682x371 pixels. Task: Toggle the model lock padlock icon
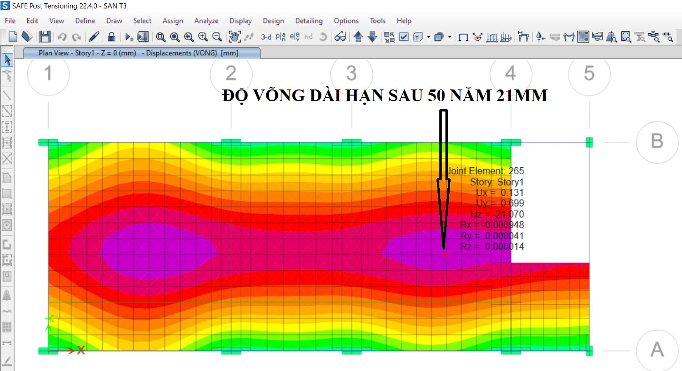(111, 37)
